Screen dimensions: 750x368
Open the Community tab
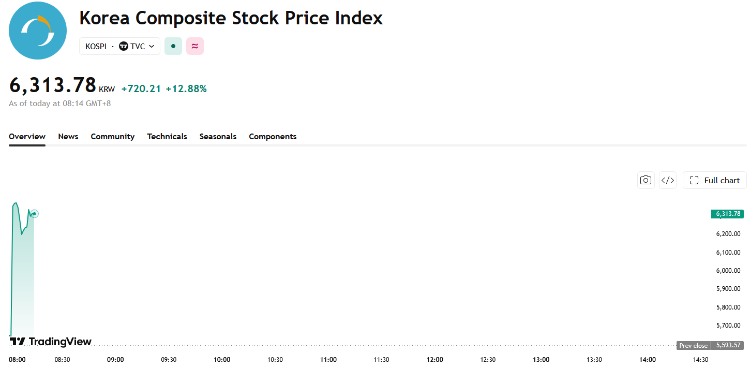tap(113, 137)
